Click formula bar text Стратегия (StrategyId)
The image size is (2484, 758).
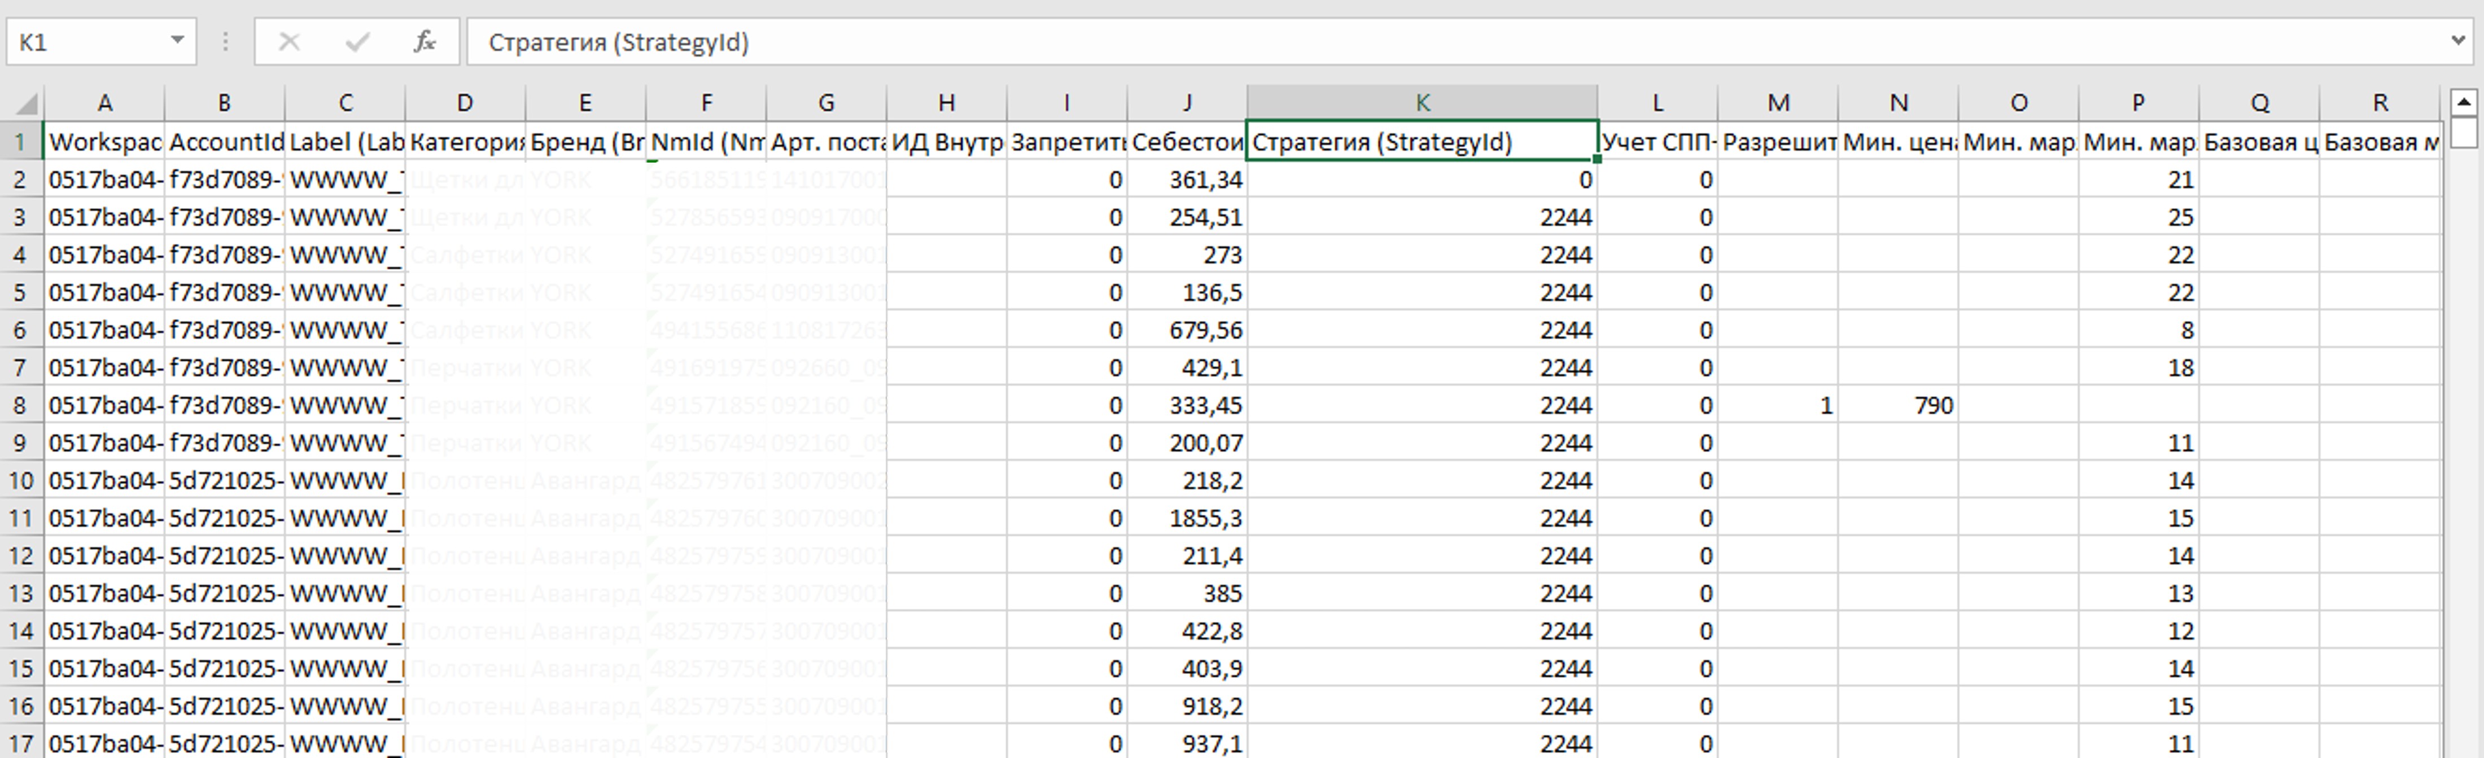tap(618, 42)
